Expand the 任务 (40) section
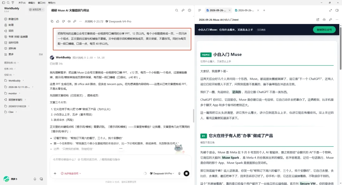This screenshot has width=342, height=185. [x=9, y=69]
